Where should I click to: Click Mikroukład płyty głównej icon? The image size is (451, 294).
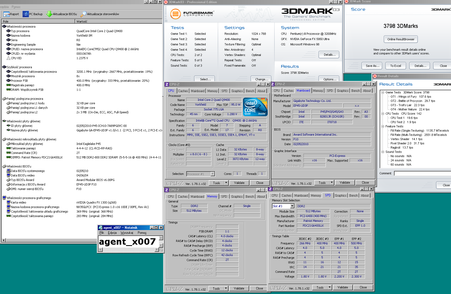pos(8,144)
